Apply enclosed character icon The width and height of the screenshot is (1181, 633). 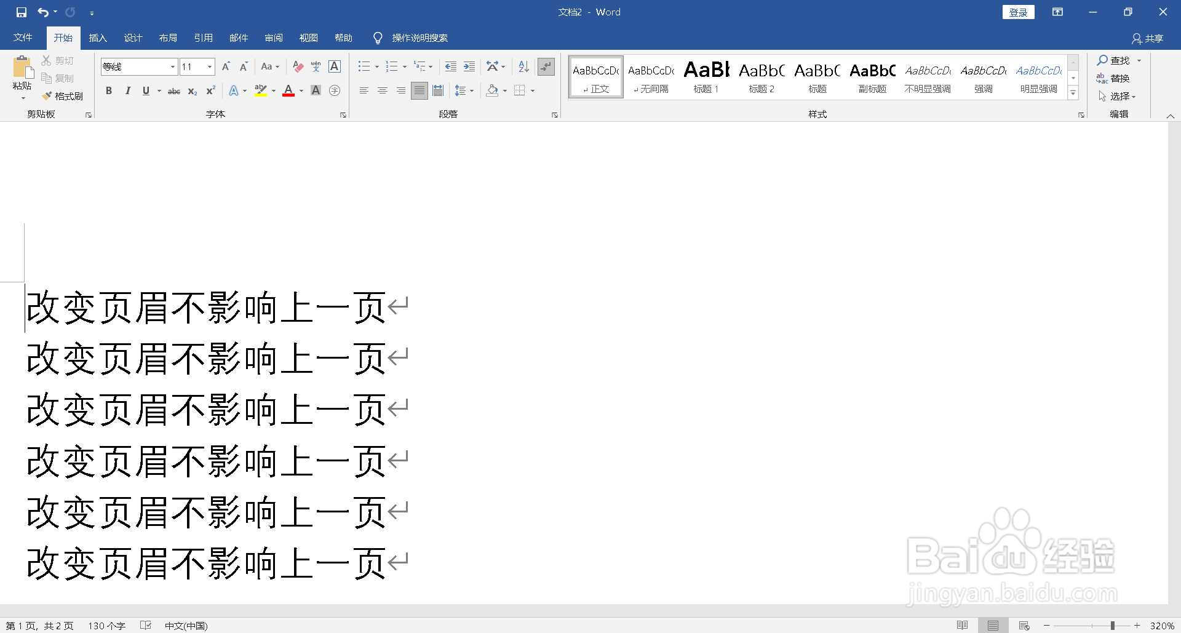[335, 90]
